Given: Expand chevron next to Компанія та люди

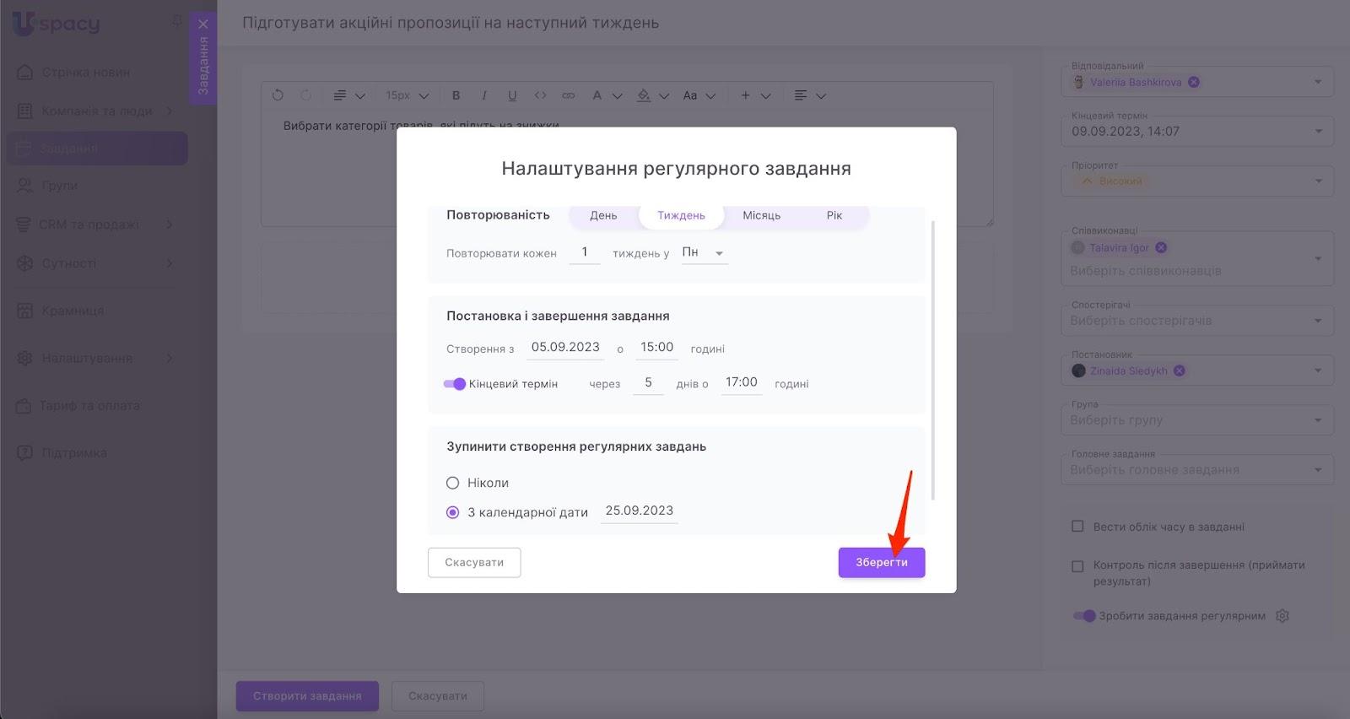Looking at the screenshot, I should coord(170,111).
